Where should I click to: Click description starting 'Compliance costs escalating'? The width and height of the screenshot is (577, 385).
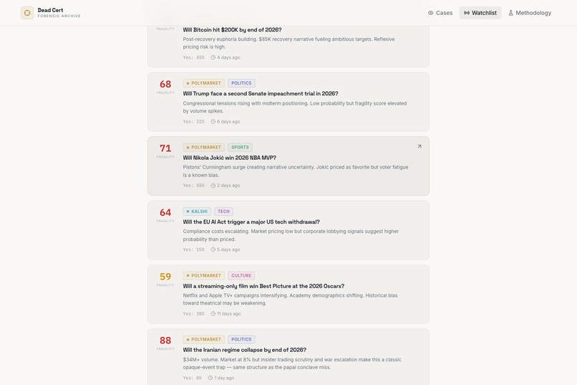point(291,235)
